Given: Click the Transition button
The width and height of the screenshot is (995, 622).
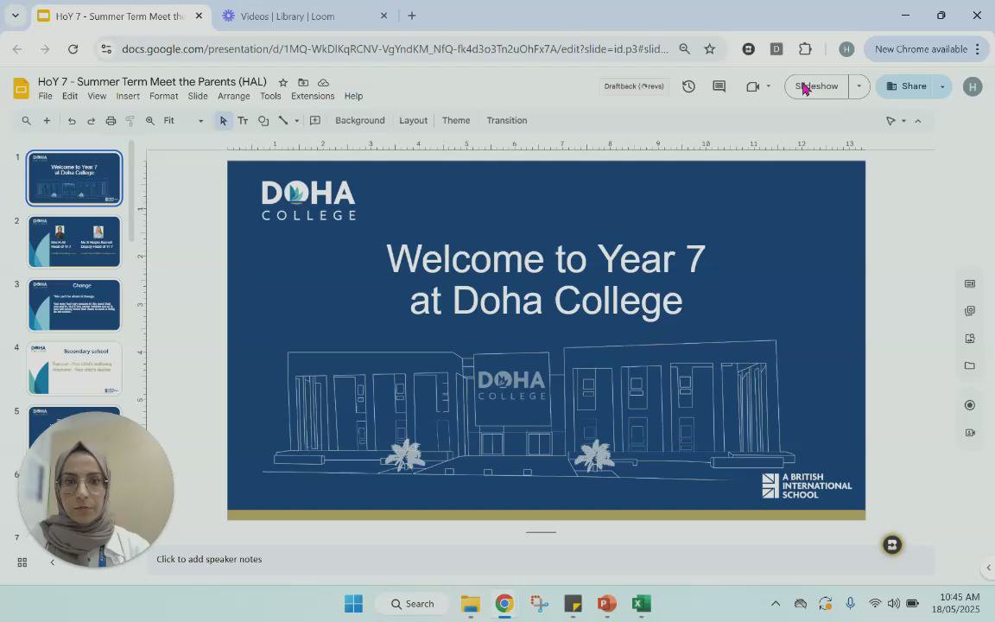Looking at the screenshot, I should 507,121.
